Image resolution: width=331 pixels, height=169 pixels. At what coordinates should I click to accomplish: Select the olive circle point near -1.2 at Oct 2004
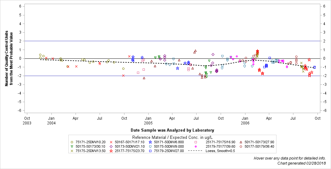pyautogui.click(x=123, y=68)
